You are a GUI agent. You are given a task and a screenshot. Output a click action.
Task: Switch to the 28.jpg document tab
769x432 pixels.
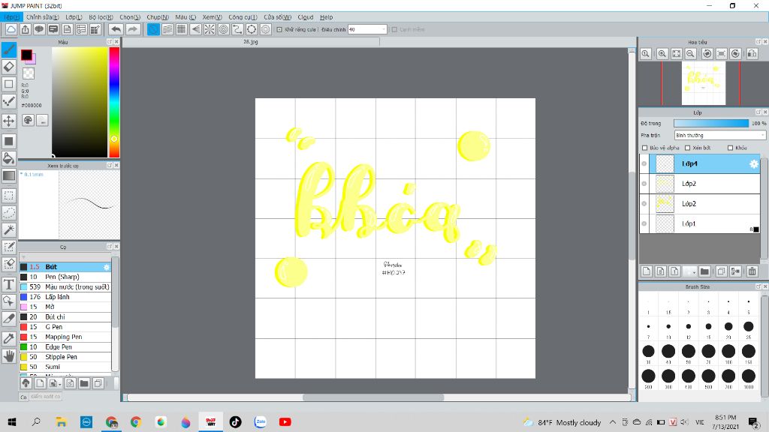point(251,42)
